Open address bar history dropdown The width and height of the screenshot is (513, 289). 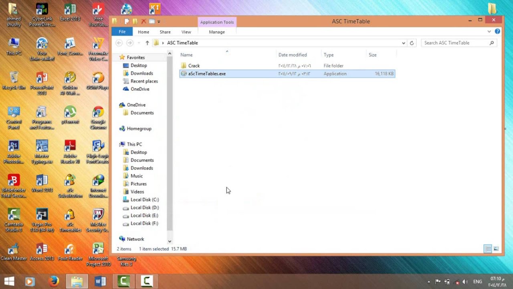pyautogui.click(x=404, y=43)
